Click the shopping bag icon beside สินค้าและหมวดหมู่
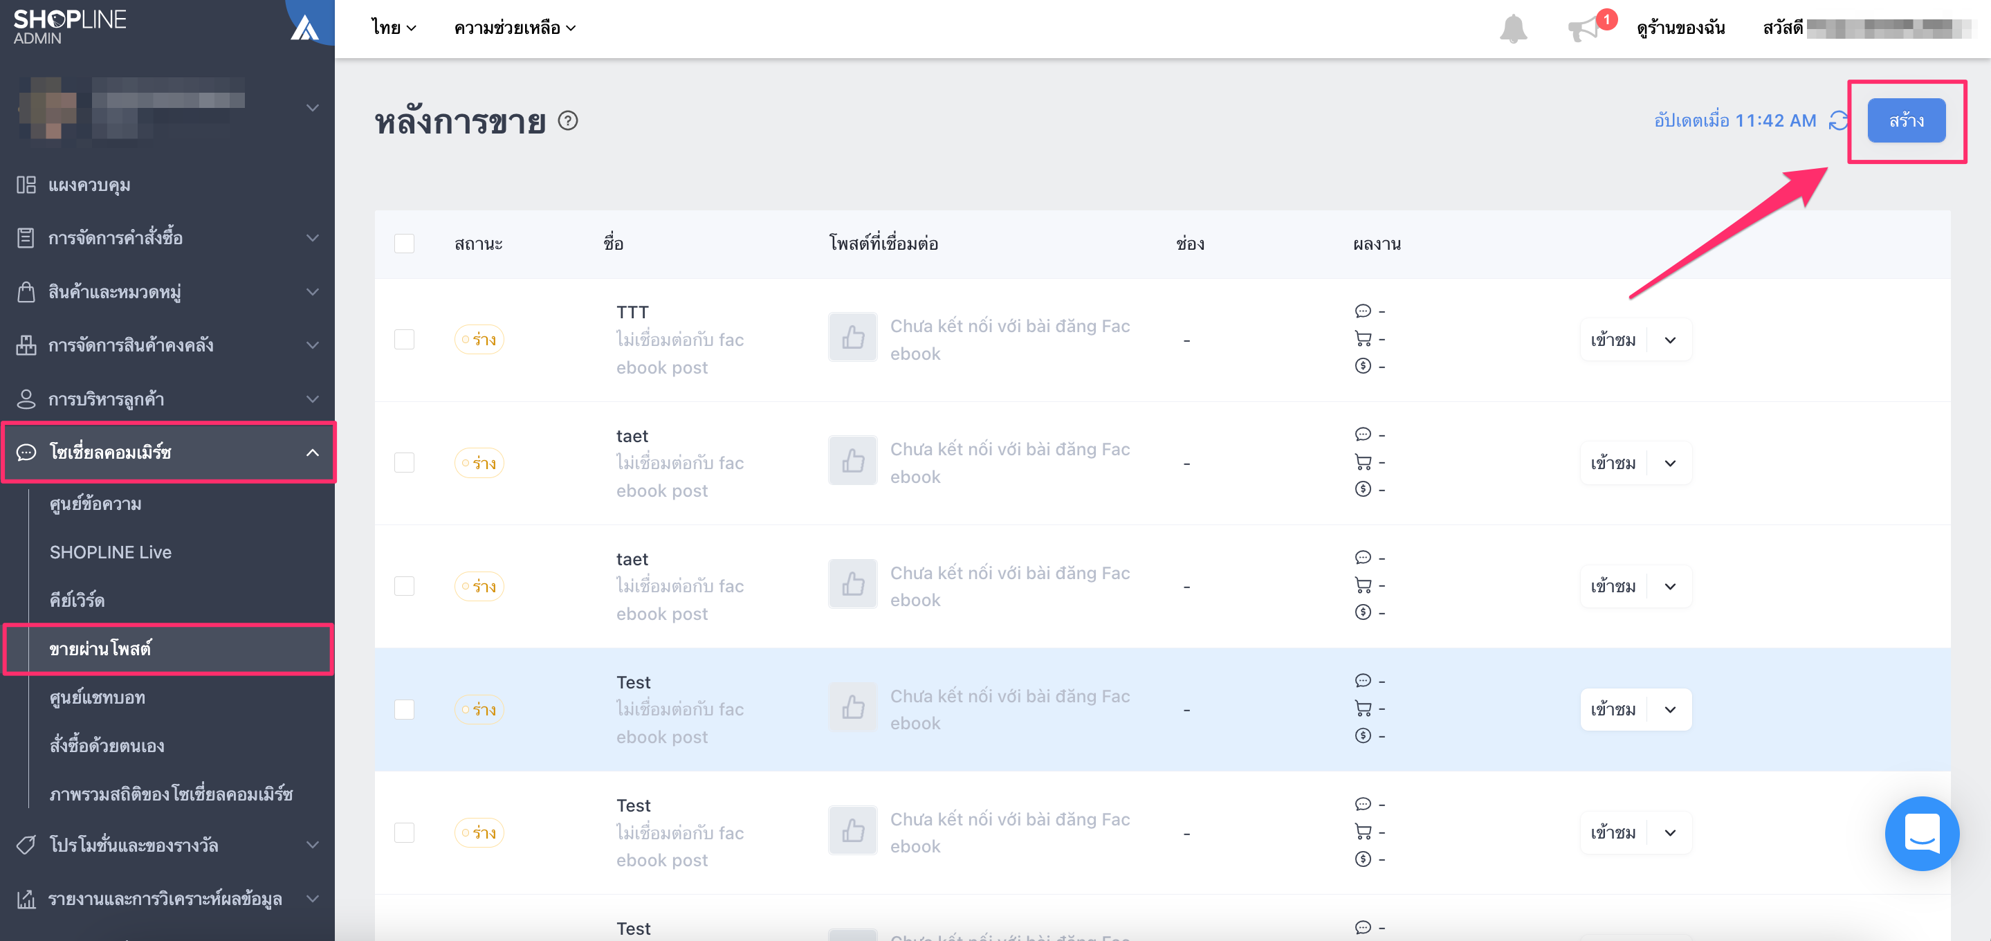The height and width of the screenshot is (941, 1991). coord(26,291)
